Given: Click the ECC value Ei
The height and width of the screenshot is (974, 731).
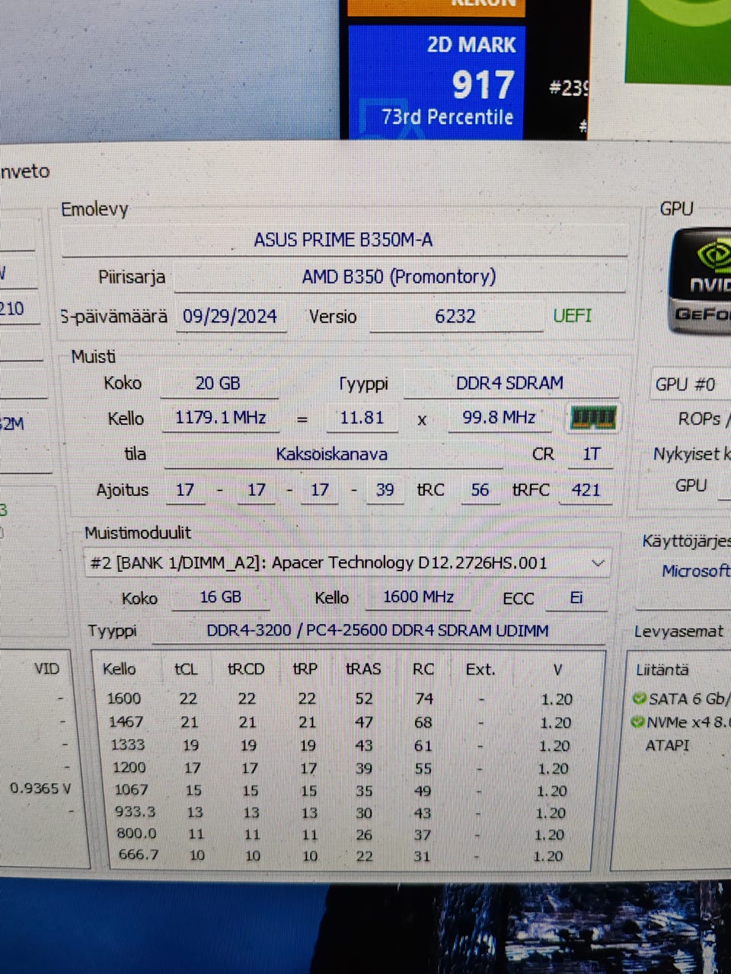Looking at the screenshot, I should coord(576,598).
